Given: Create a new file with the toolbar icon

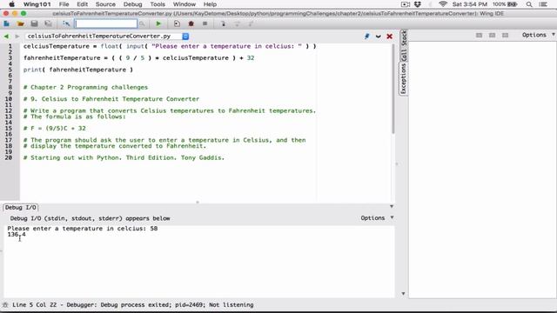Looking at the screenshot, I should click(6, 23).
